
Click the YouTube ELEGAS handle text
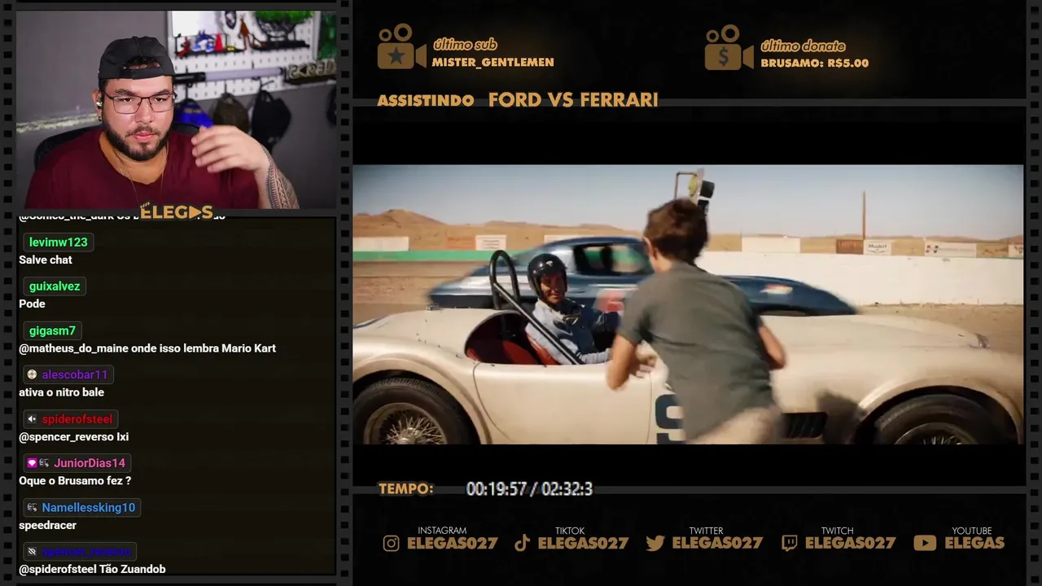coord(974,543)
